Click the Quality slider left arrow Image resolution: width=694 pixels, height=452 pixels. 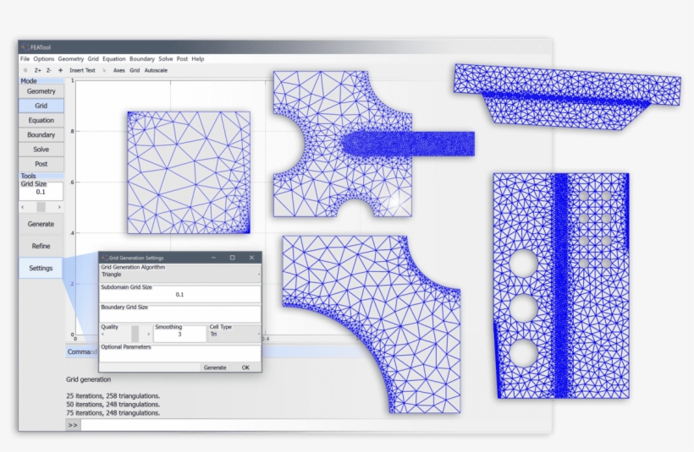coord(102,335)
